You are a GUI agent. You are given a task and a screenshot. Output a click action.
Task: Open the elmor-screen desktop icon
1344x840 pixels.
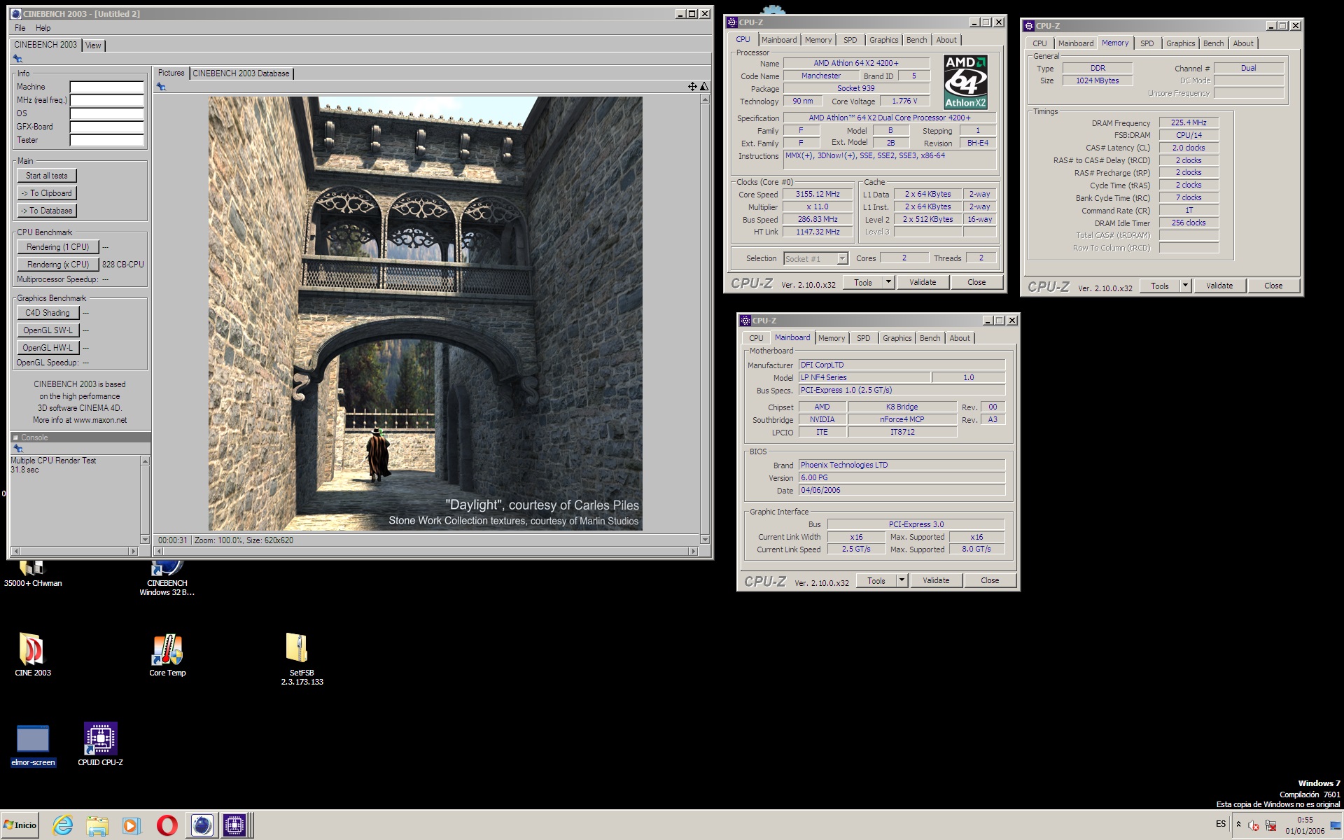pyautogui.click(x=33, y=745)
